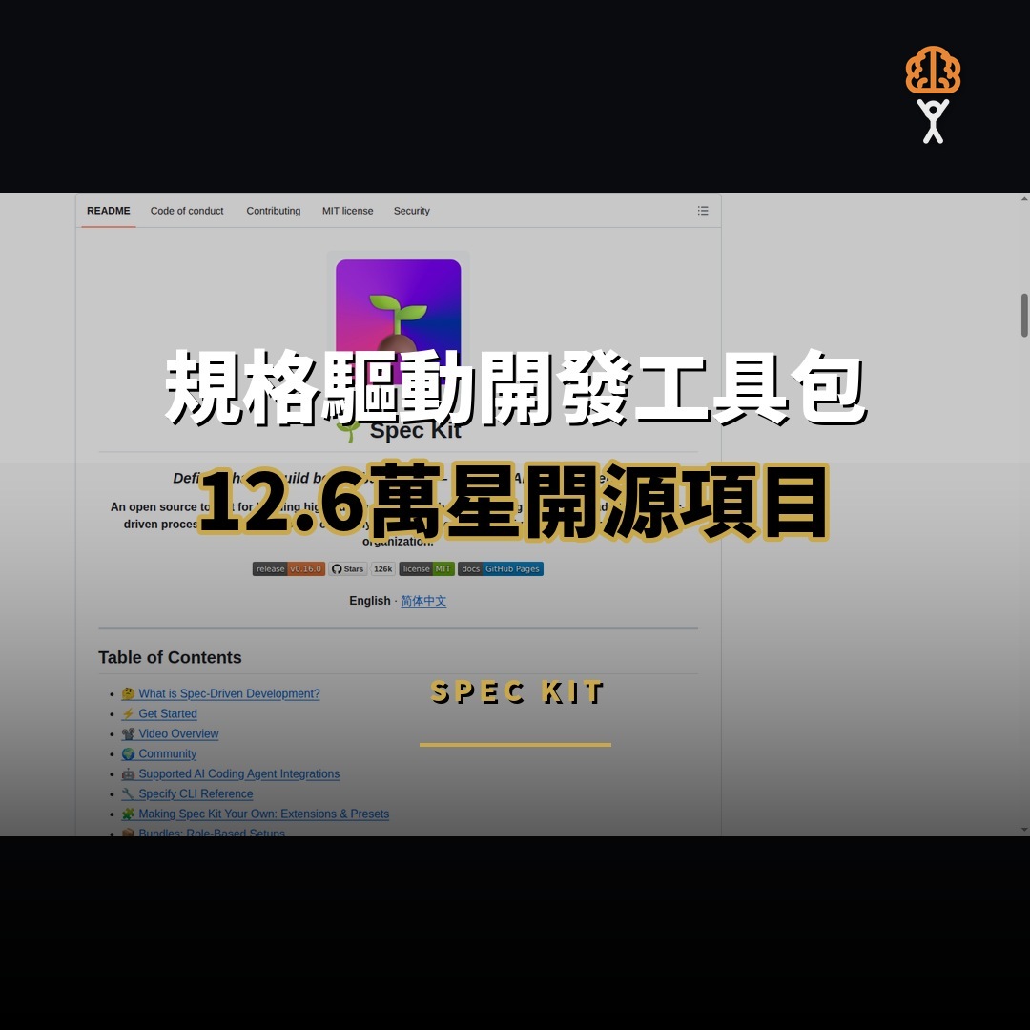Click the English language label
This screenshot has height=1030, width=1030.
coord(370,601)
